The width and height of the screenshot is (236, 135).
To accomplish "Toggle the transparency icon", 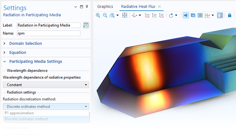I will [x=193, y=16].
